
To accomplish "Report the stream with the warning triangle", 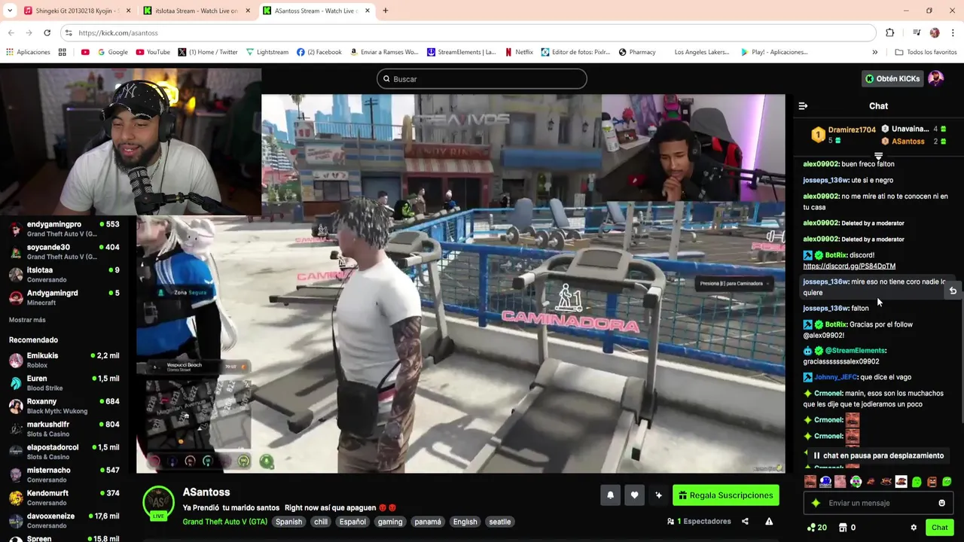I will pos(769,521).
